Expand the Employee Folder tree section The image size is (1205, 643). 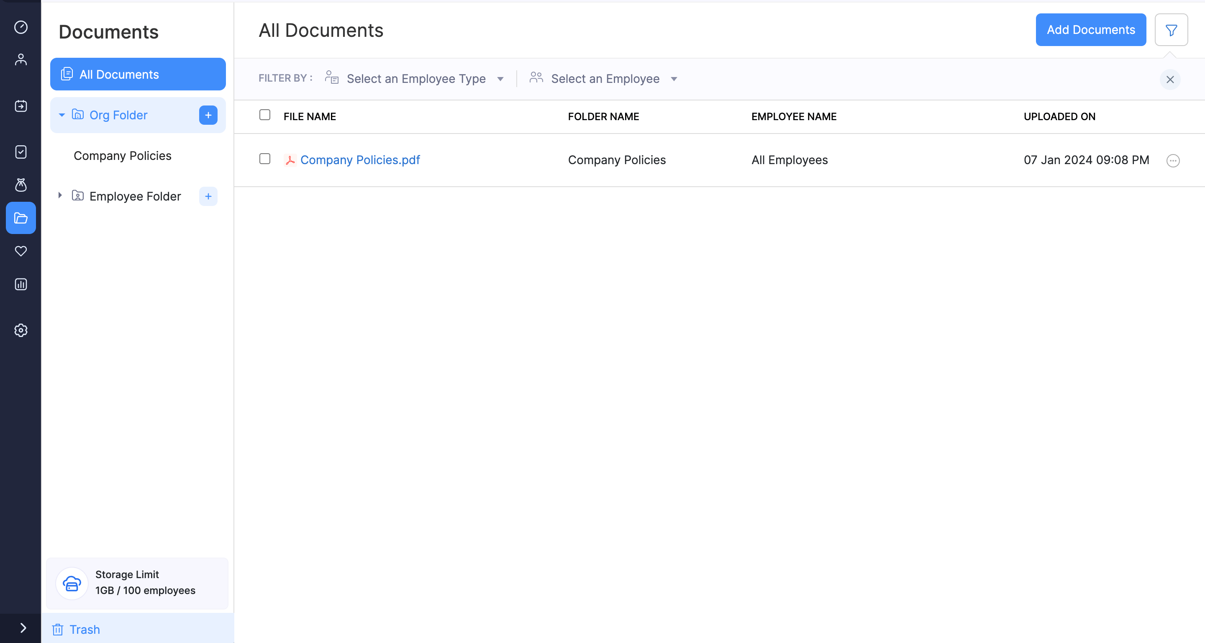click(x=60, y=196)
